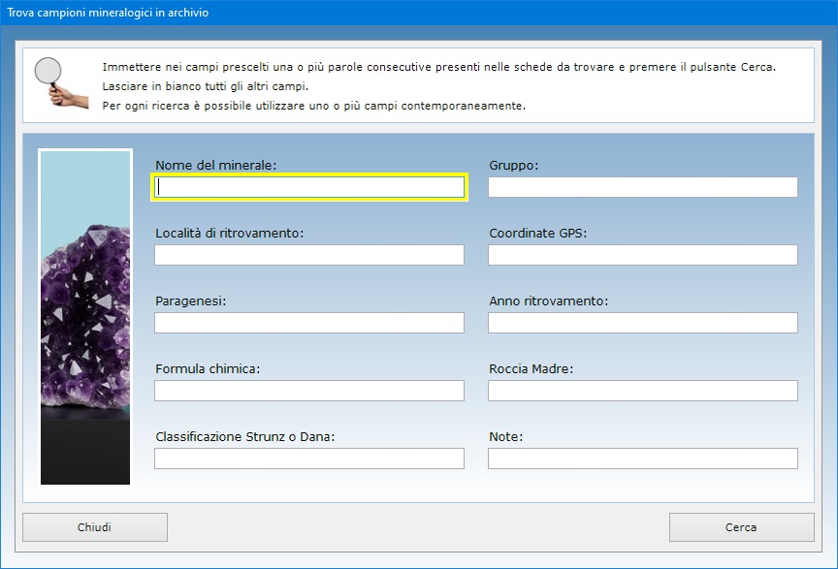Image resolution: width=838 pixels, height=569 pixels.
Task: Select the Anno ritrovamento input box
Action: pyautogui.click(x=642, y=323)
